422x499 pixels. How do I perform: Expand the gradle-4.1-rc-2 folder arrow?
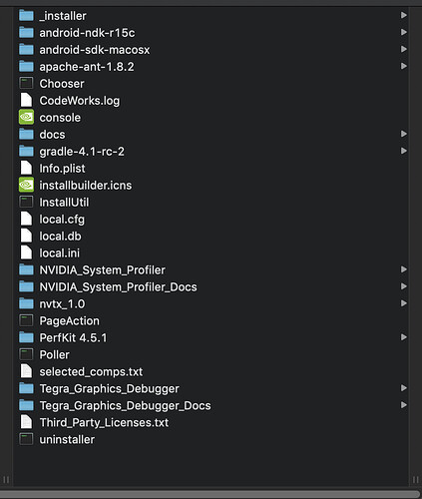pos(404,151)
